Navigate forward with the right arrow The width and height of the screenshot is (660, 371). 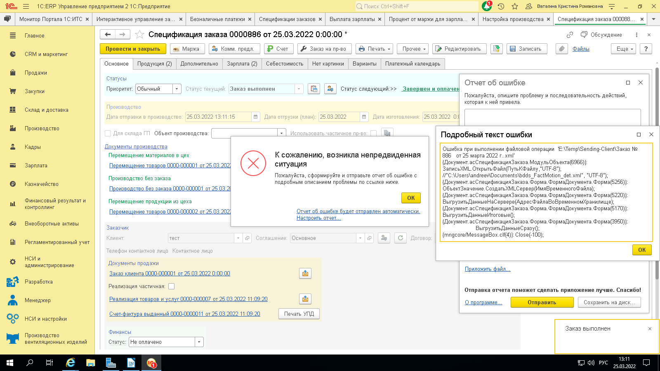tap(123, 35)
